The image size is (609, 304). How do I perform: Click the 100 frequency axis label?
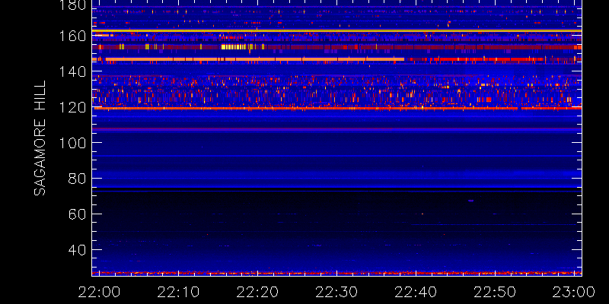(x=72, y=143)
